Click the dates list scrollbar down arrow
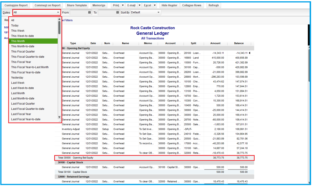The height and width of the screenshot is (186, 312). [59, 117]
